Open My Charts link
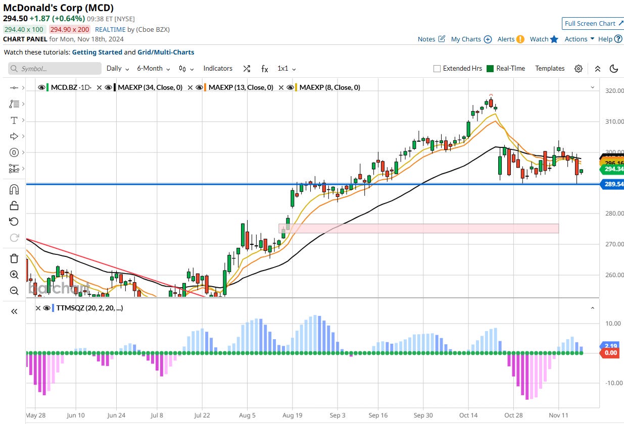The width and height of the screenshot is (624, 424). 466,39
